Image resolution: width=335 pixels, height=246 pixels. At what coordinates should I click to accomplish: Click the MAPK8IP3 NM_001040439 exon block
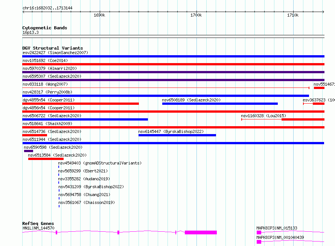(259, 242)
